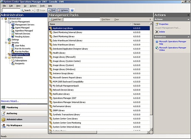Select the Performance Library row

click(x=99, y=106)
